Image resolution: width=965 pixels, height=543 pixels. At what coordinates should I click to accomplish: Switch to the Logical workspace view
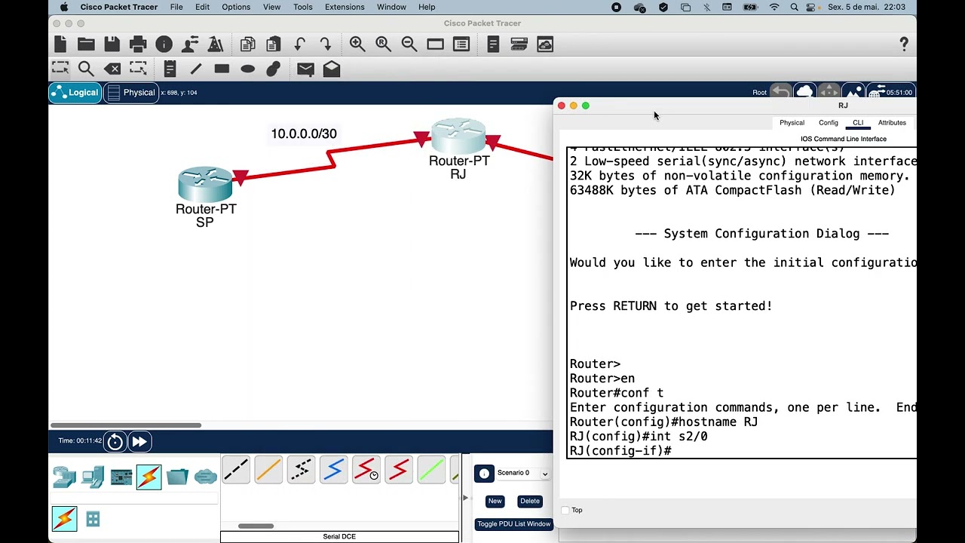tap(75, 93)
